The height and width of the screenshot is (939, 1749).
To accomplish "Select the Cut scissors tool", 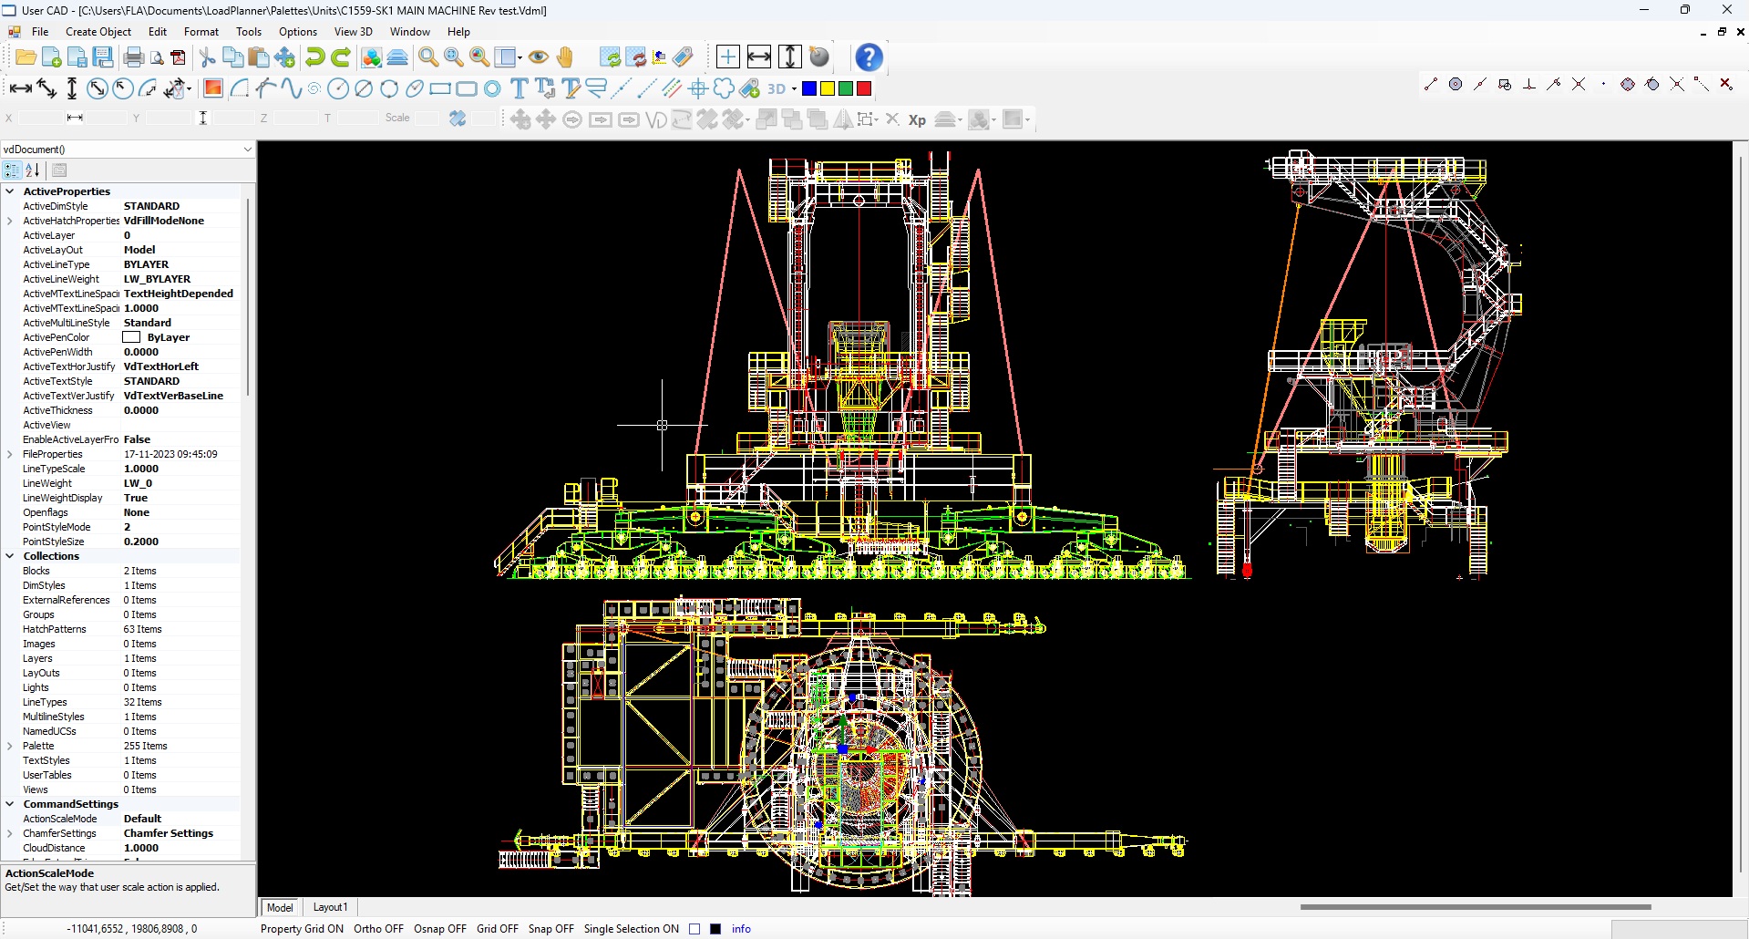I will 208,58.
